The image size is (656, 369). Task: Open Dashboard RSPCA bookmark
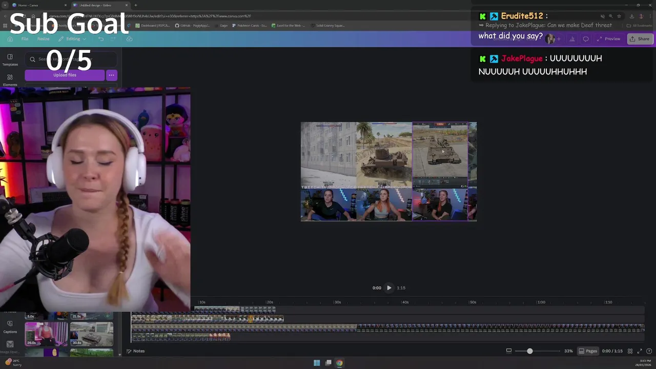(x=153, y=26)
